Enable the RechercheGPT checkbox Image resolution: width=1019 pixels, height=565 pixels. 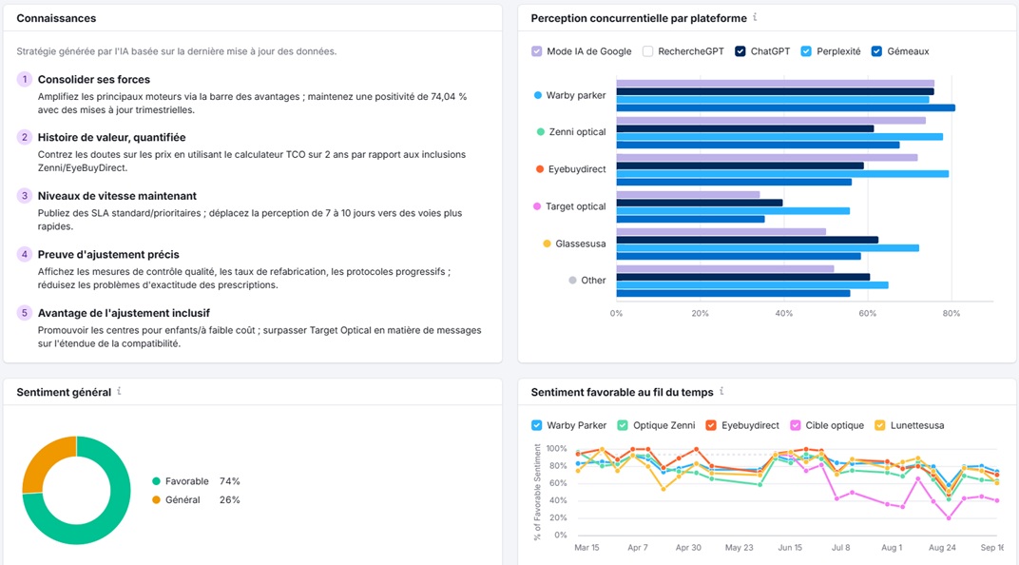[648, 51]
